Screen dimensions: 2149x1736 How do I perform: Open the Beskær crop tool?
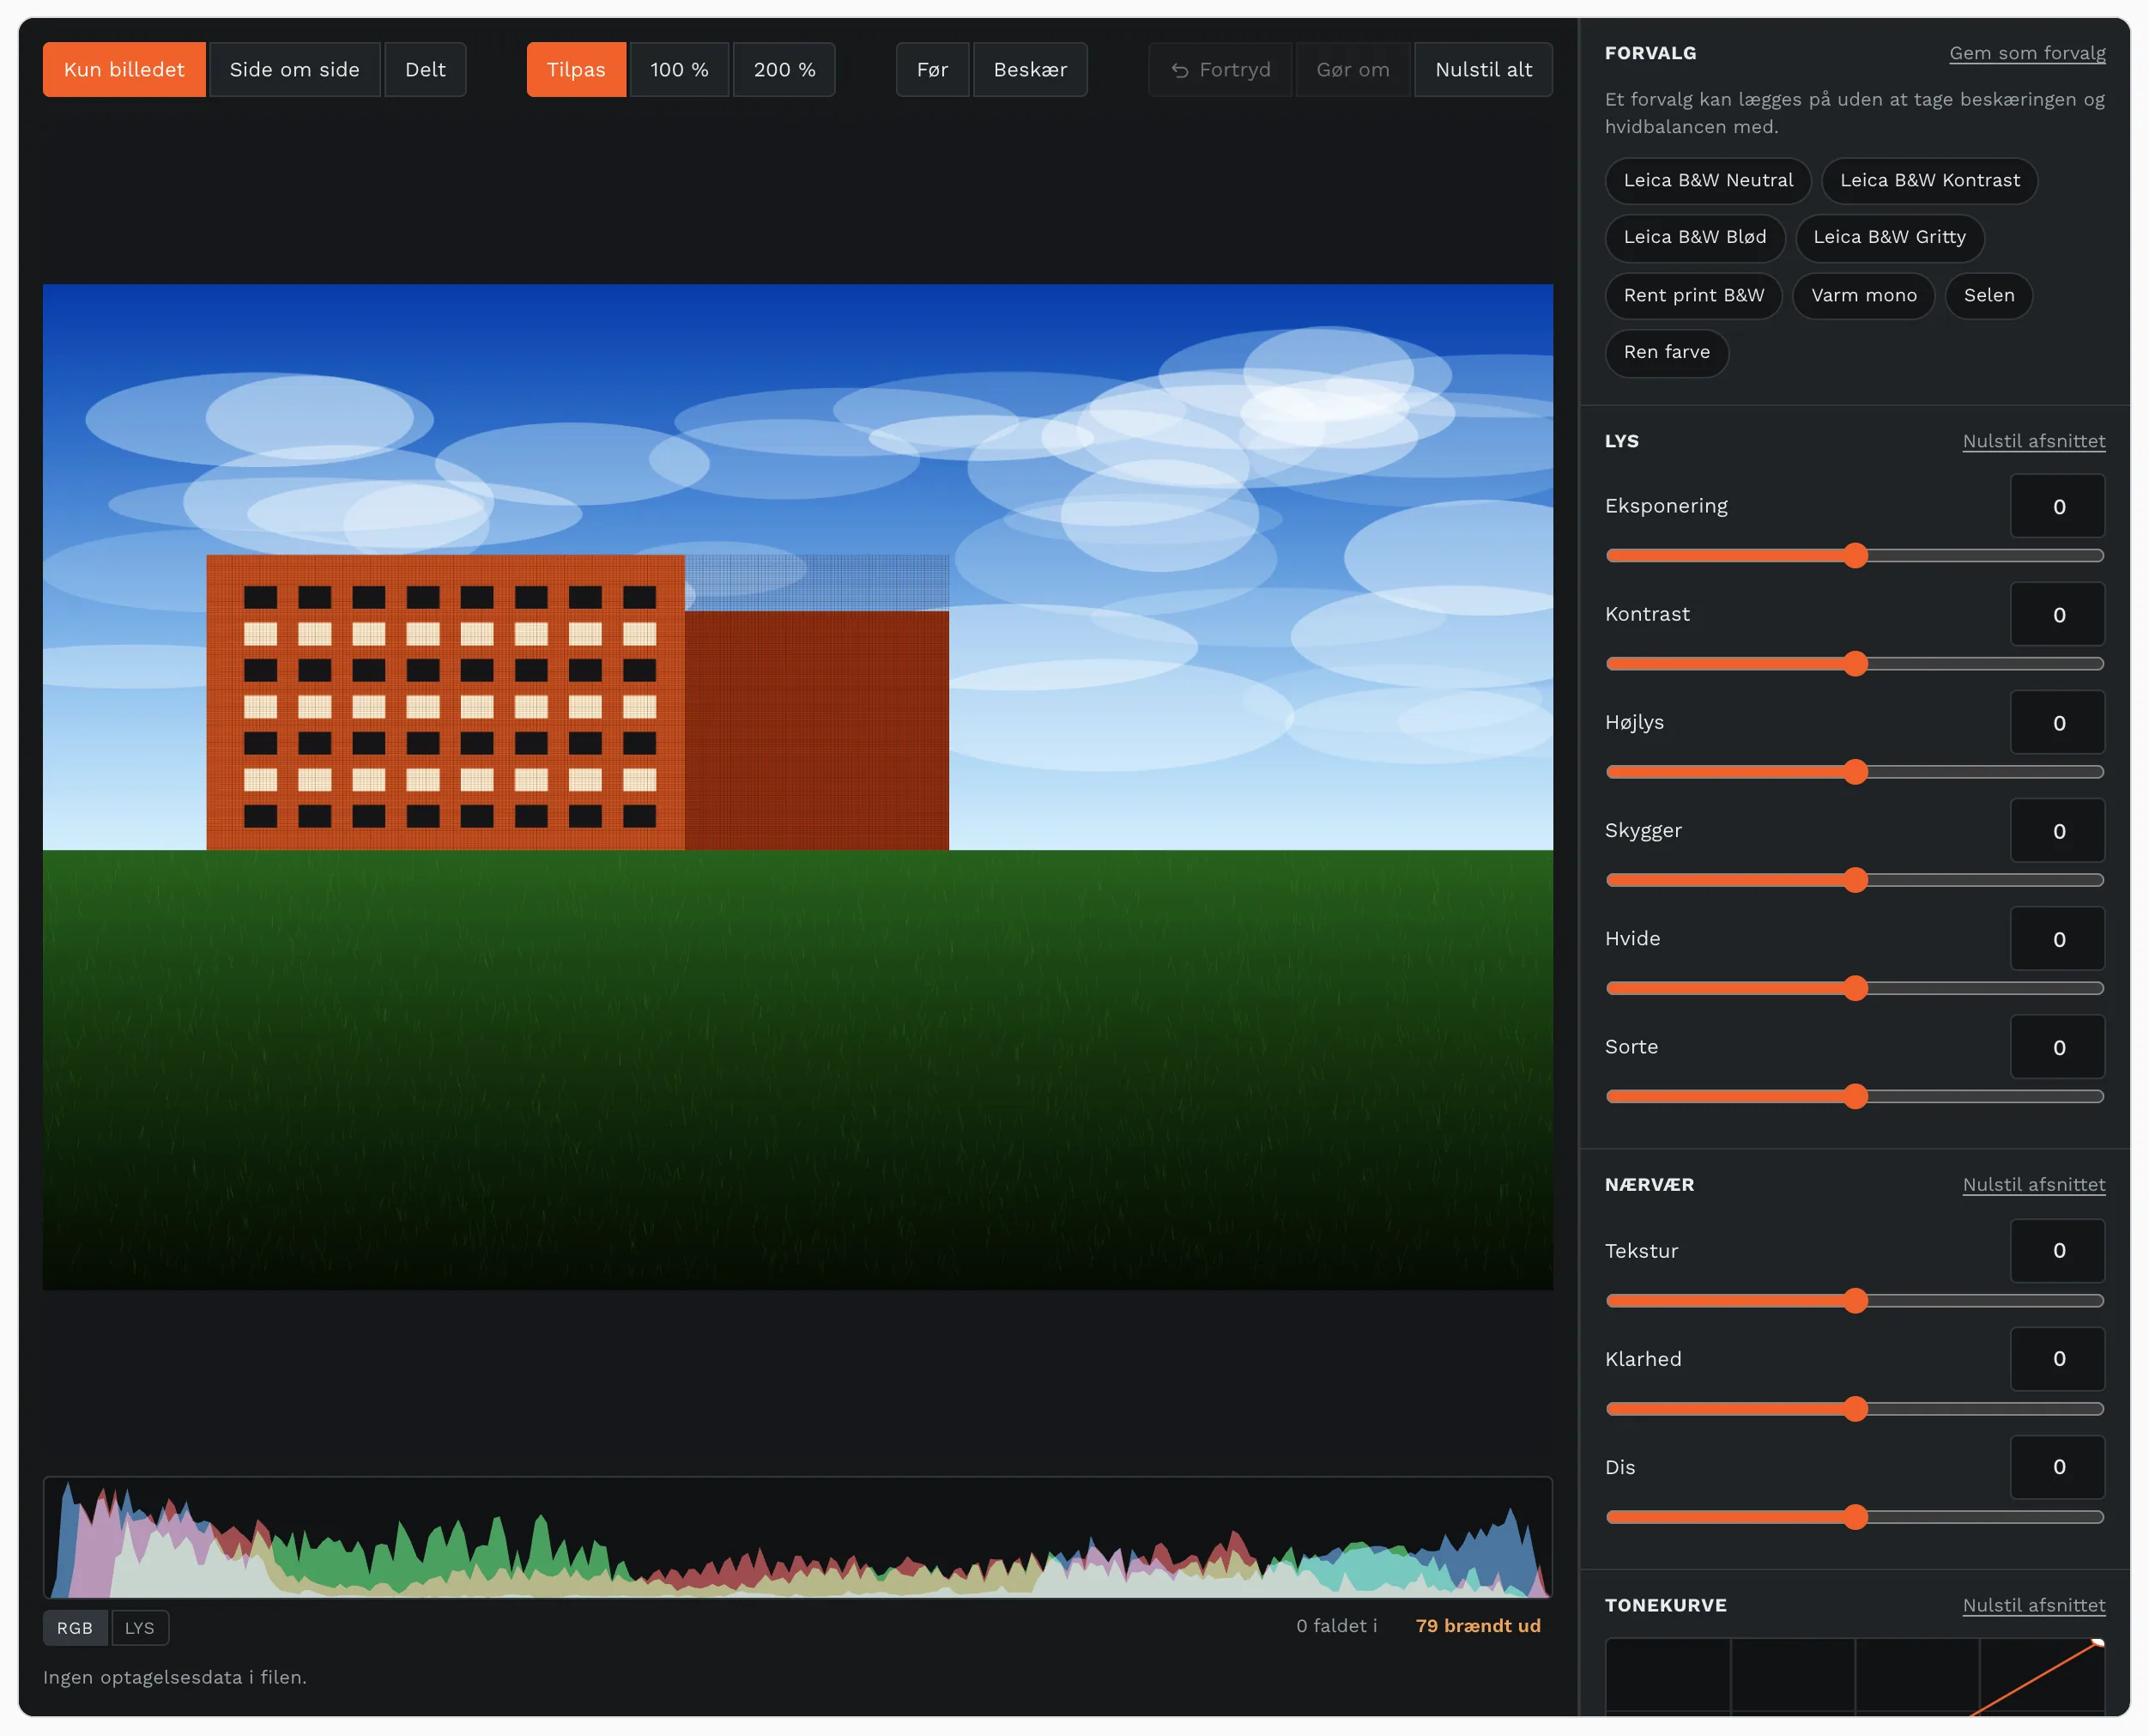[1030, 69]
